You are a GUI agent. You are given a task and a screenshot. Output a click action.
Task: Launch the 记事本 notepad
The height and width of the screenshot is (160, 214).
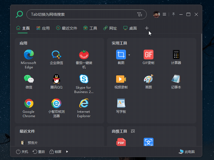[x=176, y=79]
